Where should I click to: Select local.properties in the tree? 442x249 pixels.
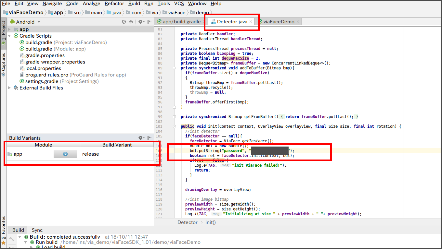pos(40,68)
